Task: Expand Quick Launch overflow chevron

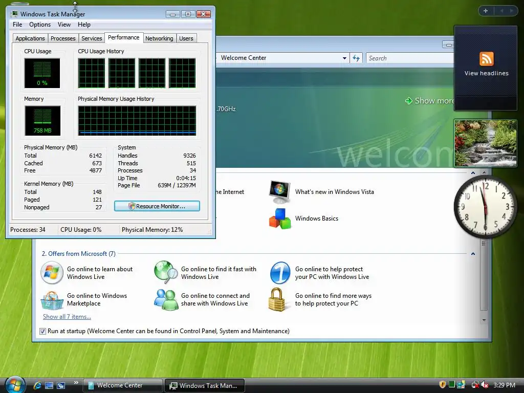Action: 76,383
